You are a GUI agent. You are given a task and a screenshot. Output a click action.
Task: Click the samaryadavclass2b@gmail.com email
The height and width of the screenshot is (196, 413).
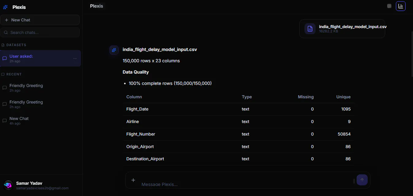point(42,188)
